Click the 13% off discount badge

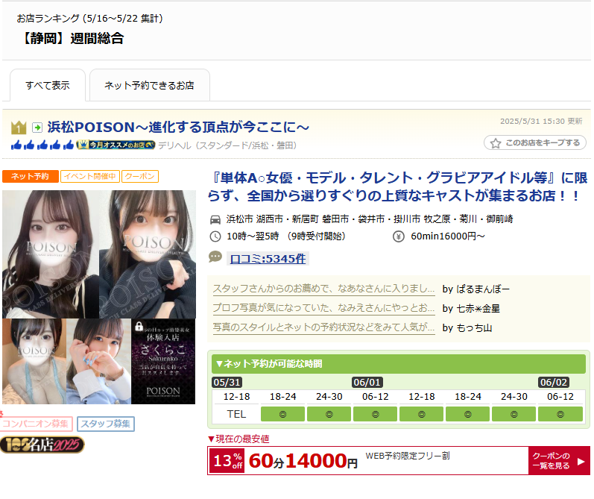click(x=227, y=461)
